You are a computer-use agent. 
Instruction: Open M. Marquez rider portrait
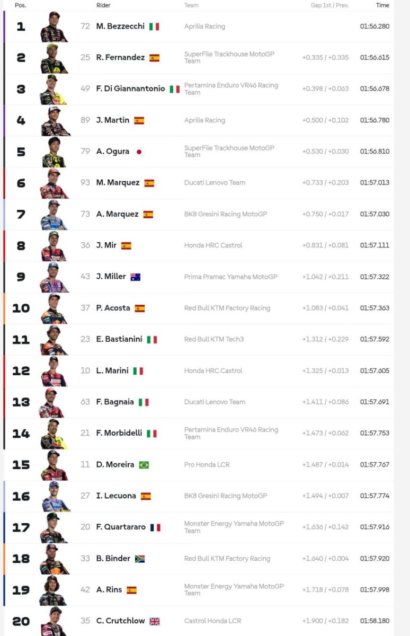pos(54,183)
